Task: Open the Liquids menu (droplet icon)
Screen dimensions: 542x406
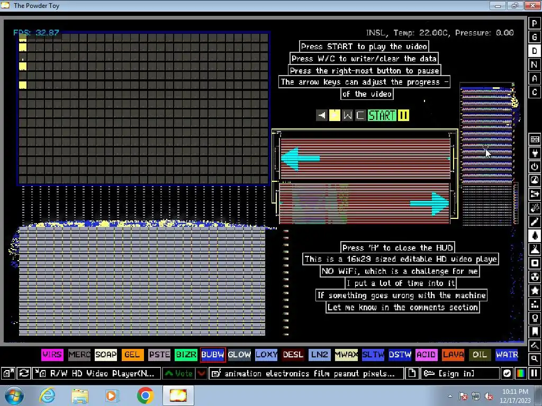Action: point(535,236)
